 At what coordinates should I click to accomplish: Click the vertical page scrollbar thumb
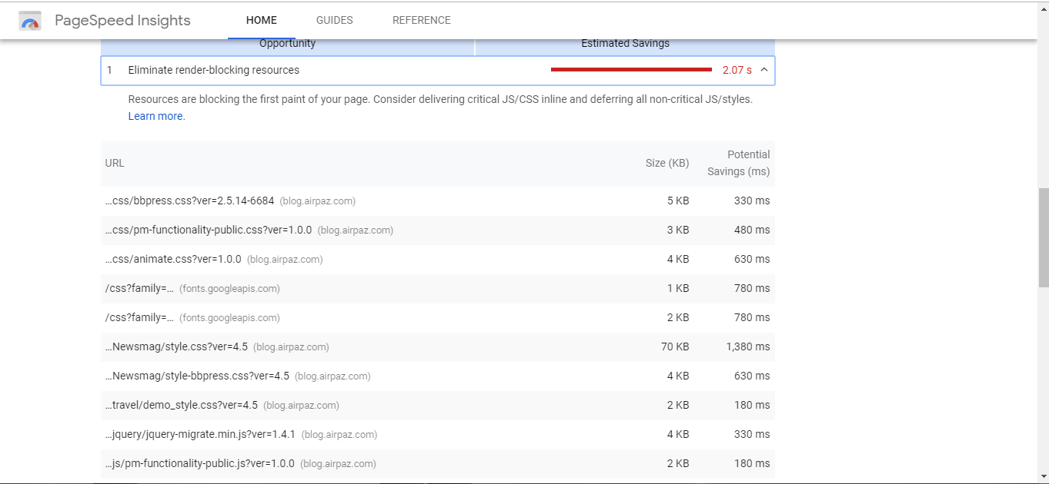point(1043,237)
